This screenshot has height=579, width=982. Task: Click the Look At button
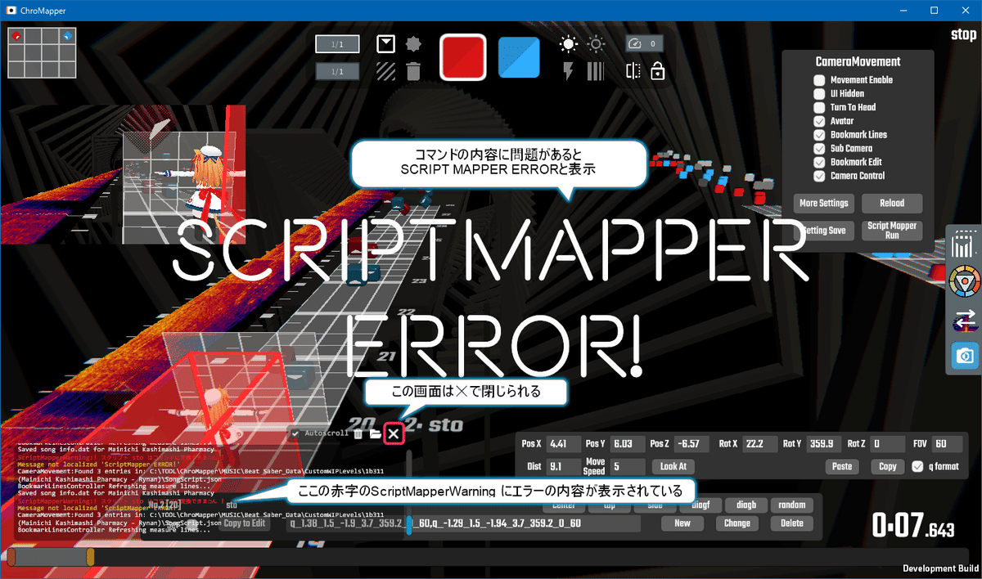(x=673, y=467)
